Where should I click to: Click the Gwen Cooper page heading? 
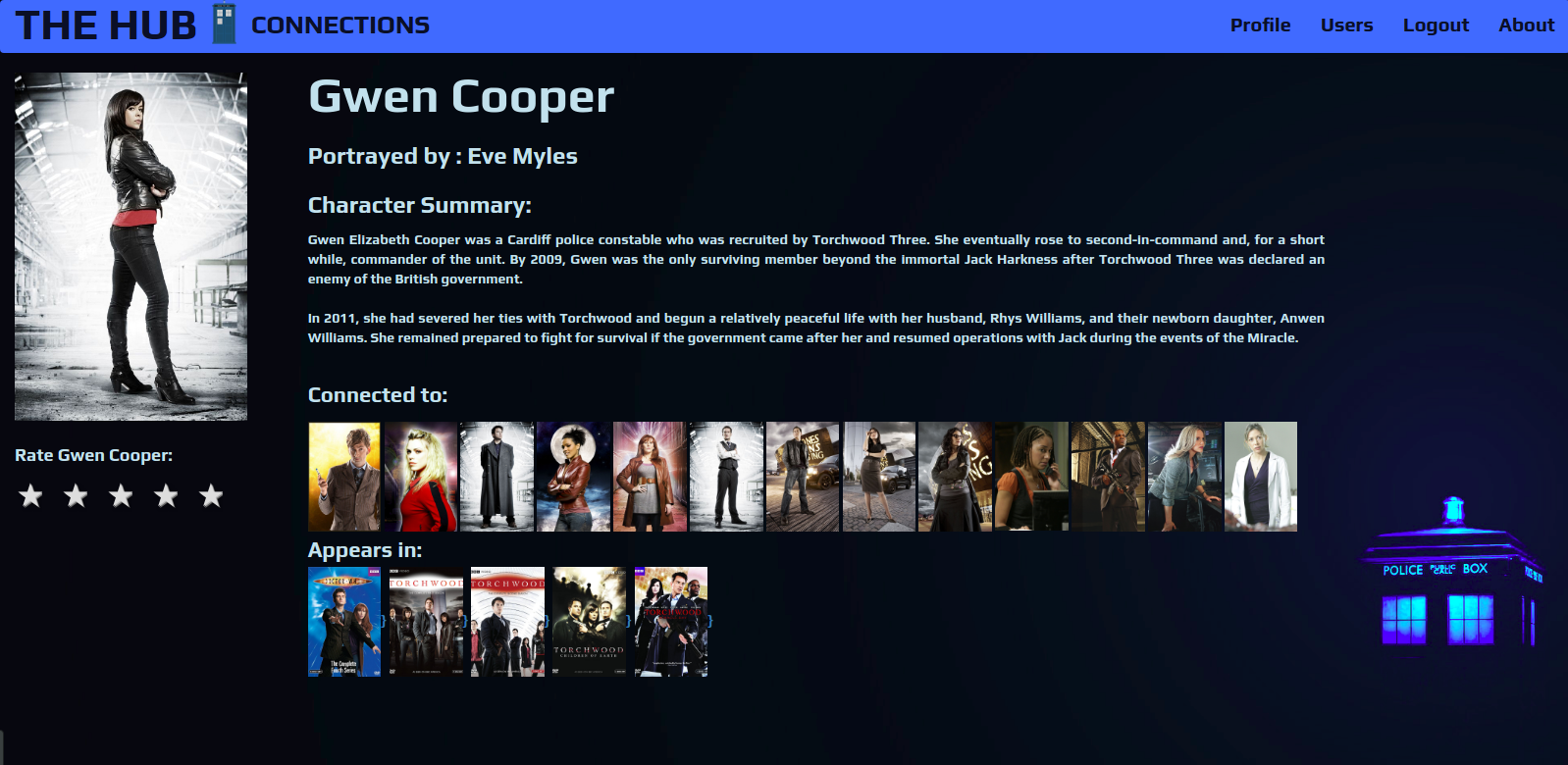(x=461, y=97)
